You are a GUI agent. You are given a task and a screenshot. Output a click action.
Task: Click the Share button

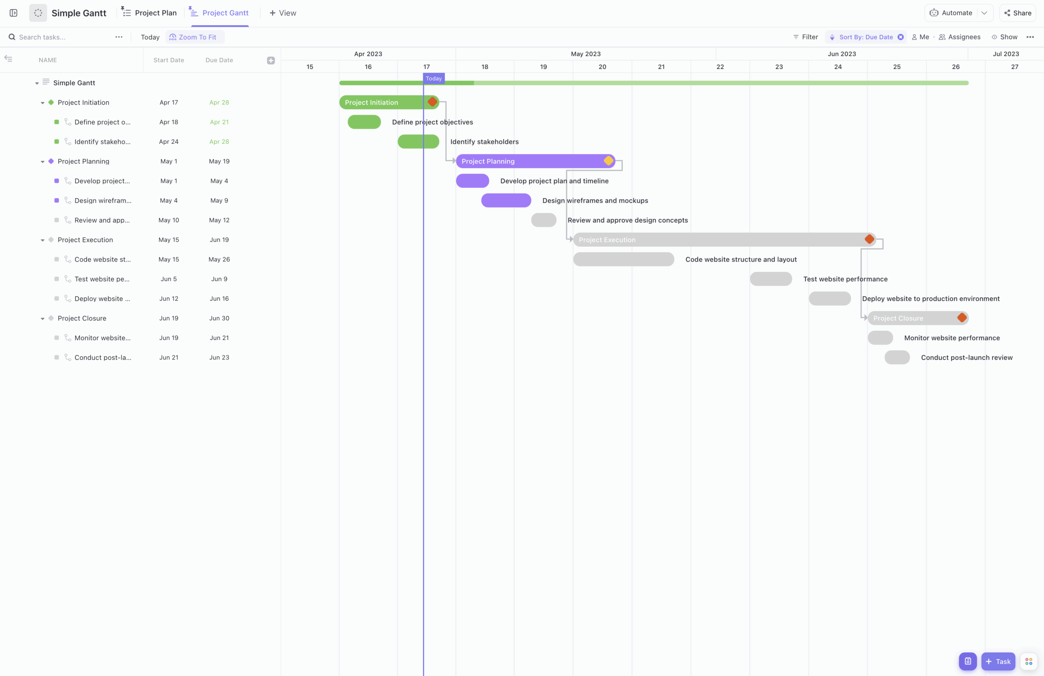(1017, 13)
